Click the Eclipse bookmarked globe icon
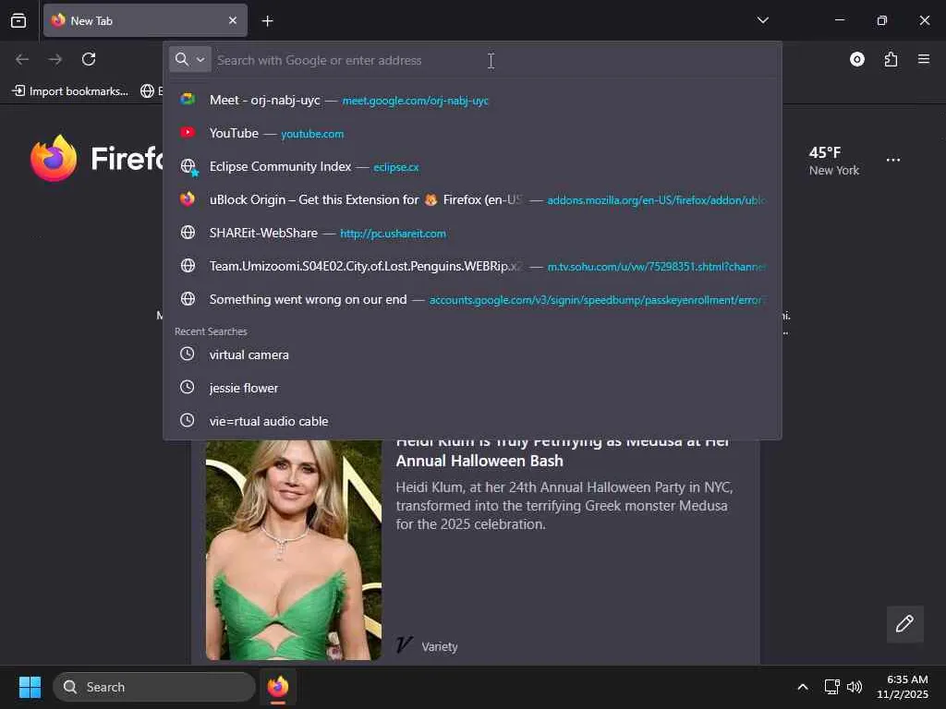This screenshot has width=946, height=709. pos(188,166)
